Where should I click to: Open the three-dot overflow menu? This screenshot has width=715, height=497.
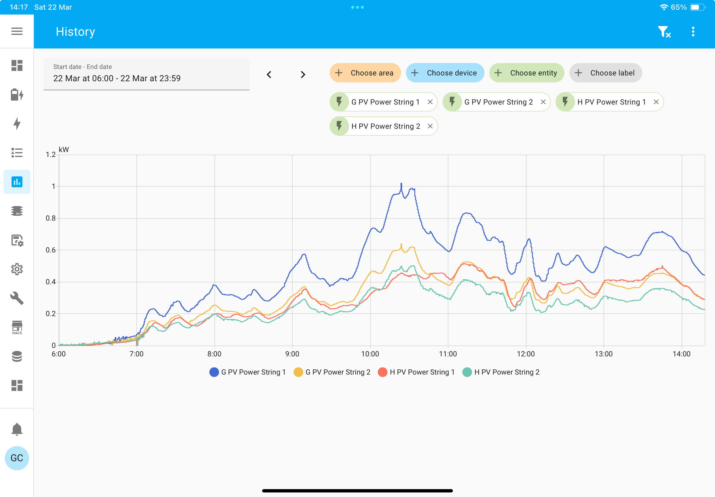coord(693,32)
